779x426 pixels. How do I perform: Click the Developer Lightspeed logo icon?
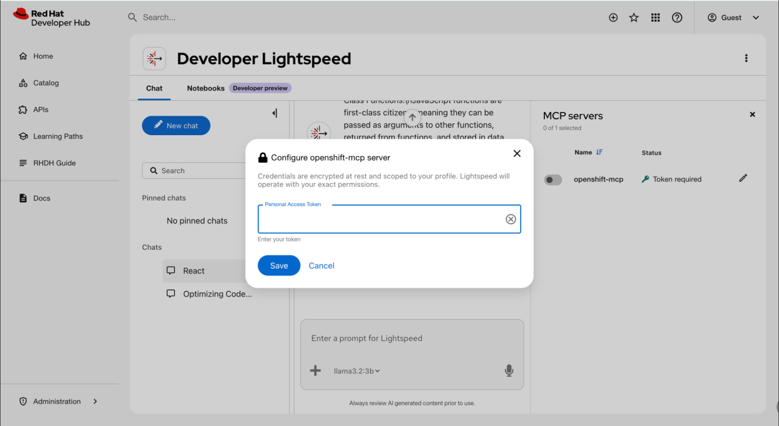click(x=154, y=59)
